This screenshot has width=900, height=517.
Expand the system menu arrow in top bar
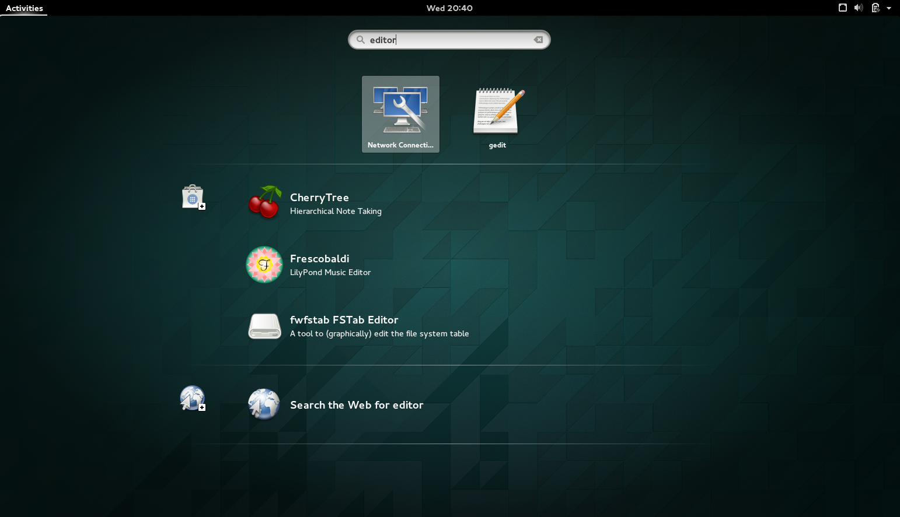(889, 8)
